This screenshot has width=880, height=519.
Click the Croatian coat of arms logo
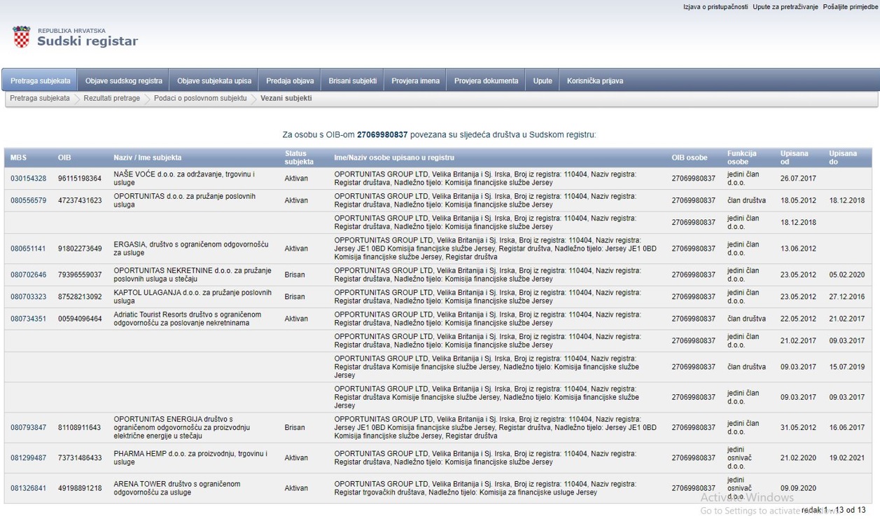(x=22, y=37)
